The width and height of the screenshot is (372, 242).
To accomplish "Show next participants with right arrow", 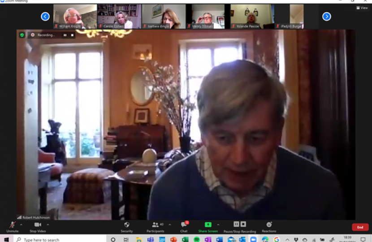I will click(327, 17).
